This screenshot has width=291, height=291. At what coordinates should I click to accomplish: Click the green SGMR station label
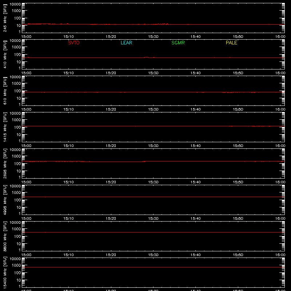pyautogui.click(x=178, y=43)
